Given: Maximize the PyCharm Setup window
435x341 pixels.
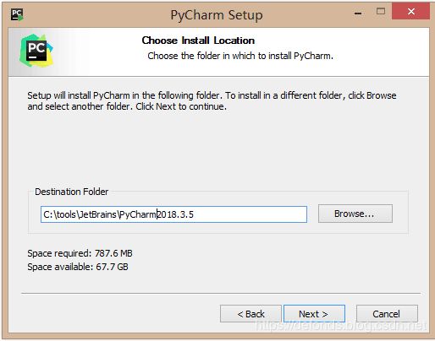Looking at the screenshot, I should coord(381,12).
